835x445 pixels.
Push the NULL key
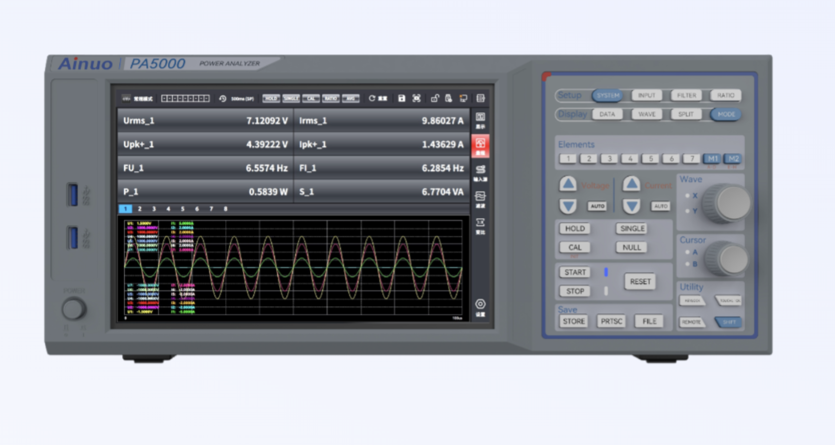(632, 247)
